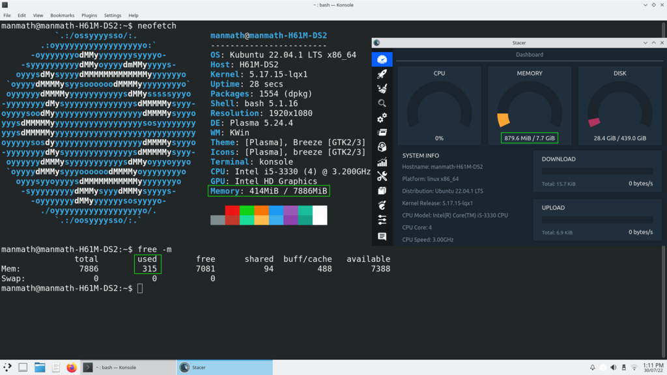The width and height of the screenshot is (667, 375).
Task: Open the Wi-Fi network tray icon
Action: click(634, 367)
